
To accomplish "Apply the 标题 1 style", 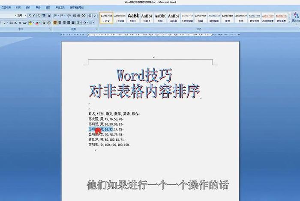I will (x=133, y=17).
